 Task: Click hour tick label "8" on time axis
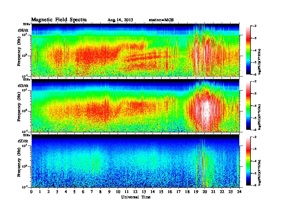[101, 192]
